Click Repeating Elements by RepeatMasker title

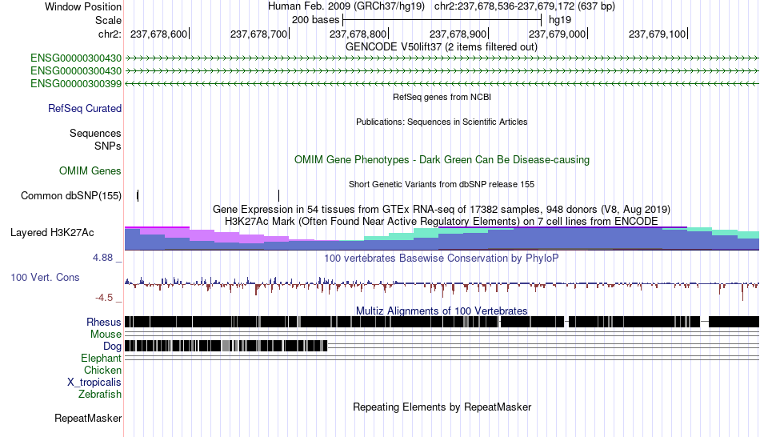pyautogui.click(x=442, y=407)
